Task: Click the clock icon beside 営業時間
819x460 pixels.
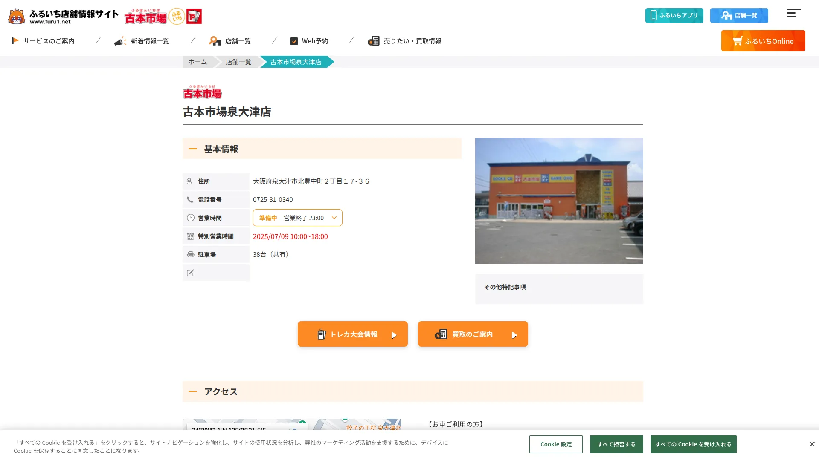Action: pyautogui.click(x=191, y=218)
